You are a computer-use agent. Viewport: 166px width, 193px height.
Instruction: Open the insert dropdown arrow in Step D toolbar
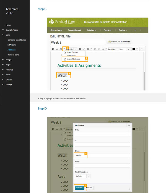coord(64,129)
